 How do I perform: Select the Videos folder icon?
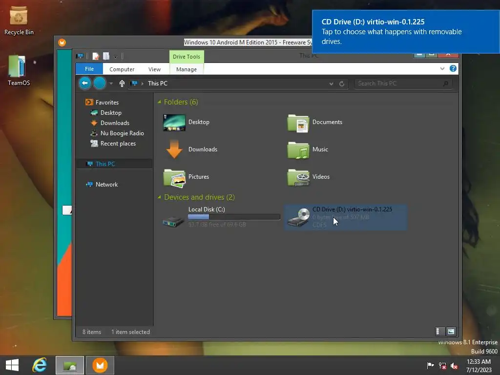298,177
